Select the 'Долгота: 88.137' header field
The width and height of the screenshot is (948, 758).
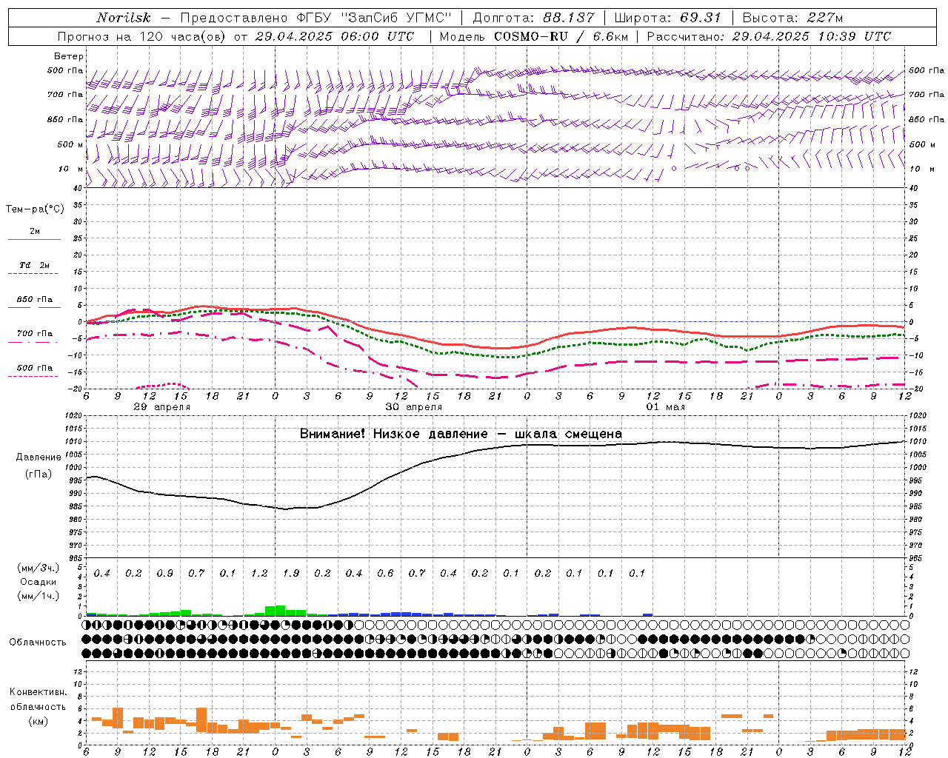pos(533,18)
